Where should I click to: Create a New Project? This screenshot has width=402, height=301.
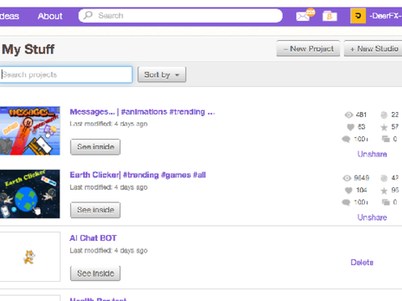coord(308,48)
